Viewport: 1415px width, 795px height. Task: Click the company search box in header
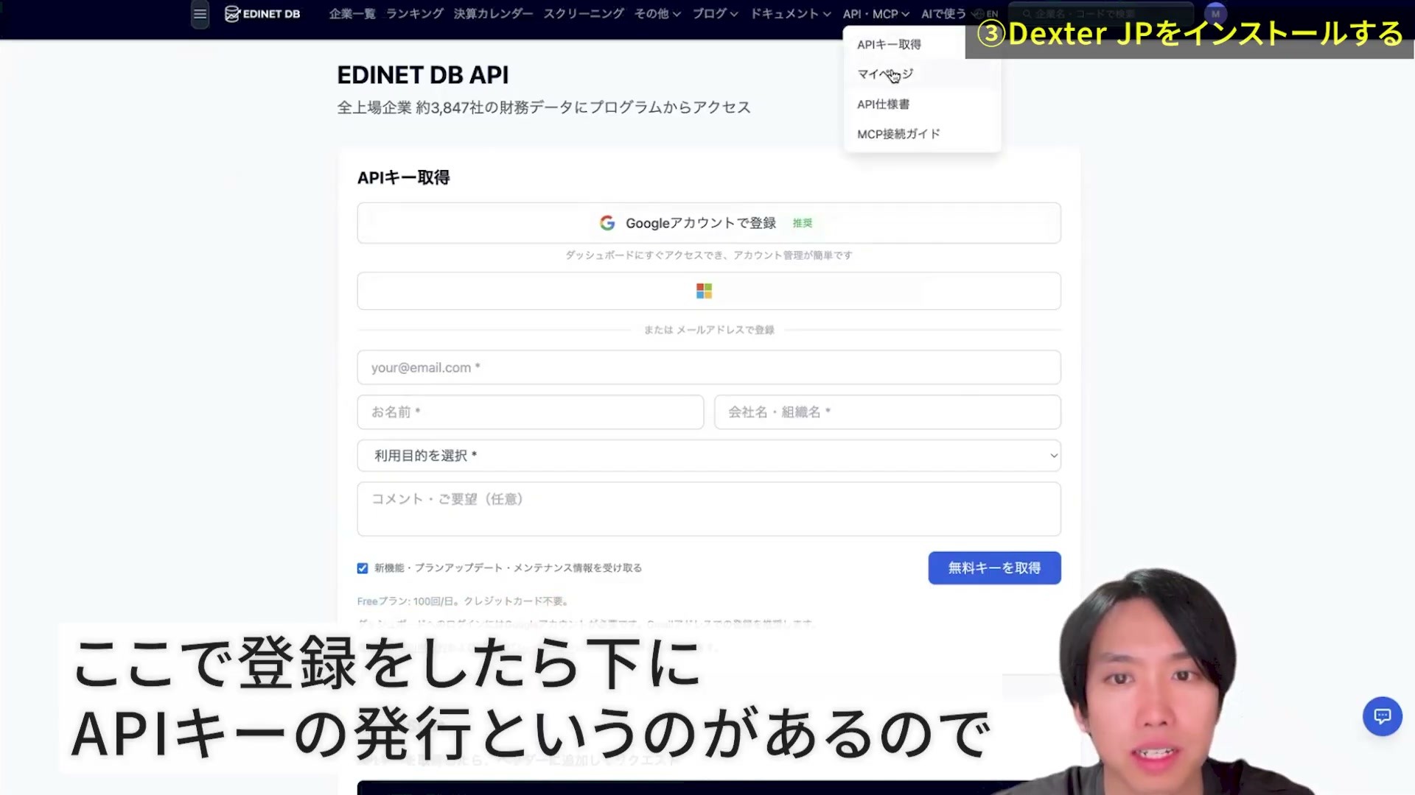pyautogui.click(x=1100, y=14)
